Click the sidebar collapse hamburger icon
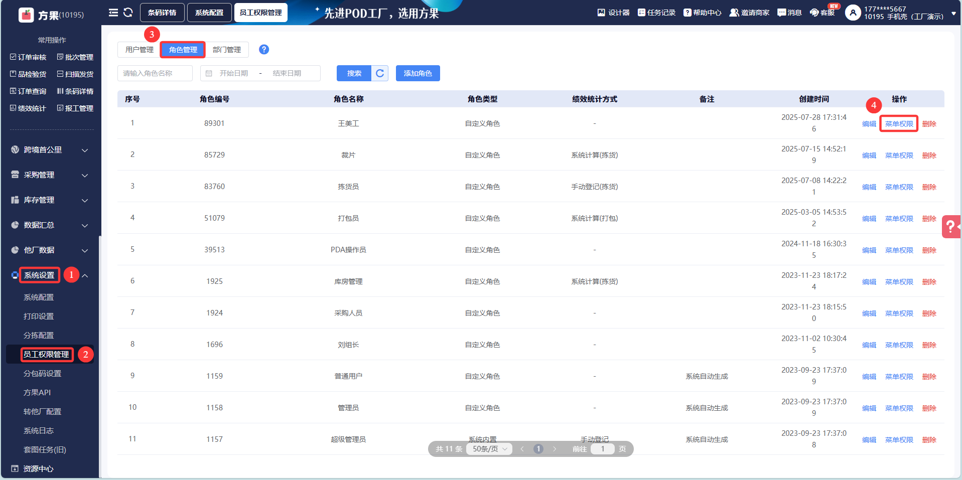 (113, 13)
